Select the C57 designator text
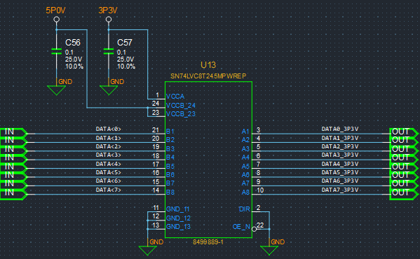Image resolution: width=420 pixels, height=259 pixels. (125, 43)
